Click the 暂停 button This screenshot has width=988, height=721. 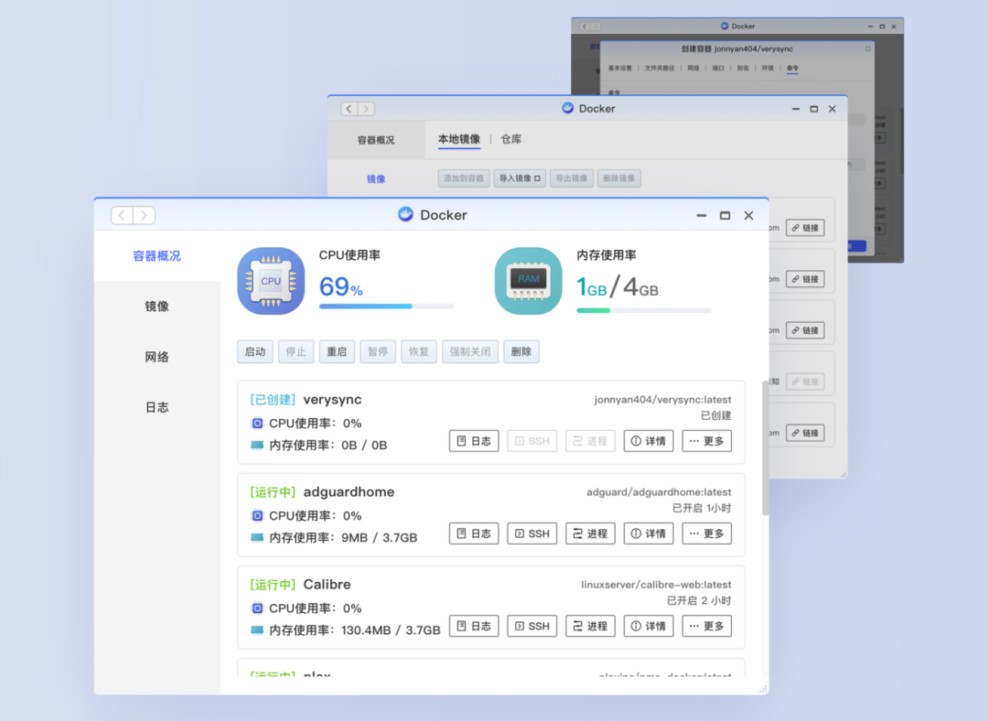tap(378, 351)
